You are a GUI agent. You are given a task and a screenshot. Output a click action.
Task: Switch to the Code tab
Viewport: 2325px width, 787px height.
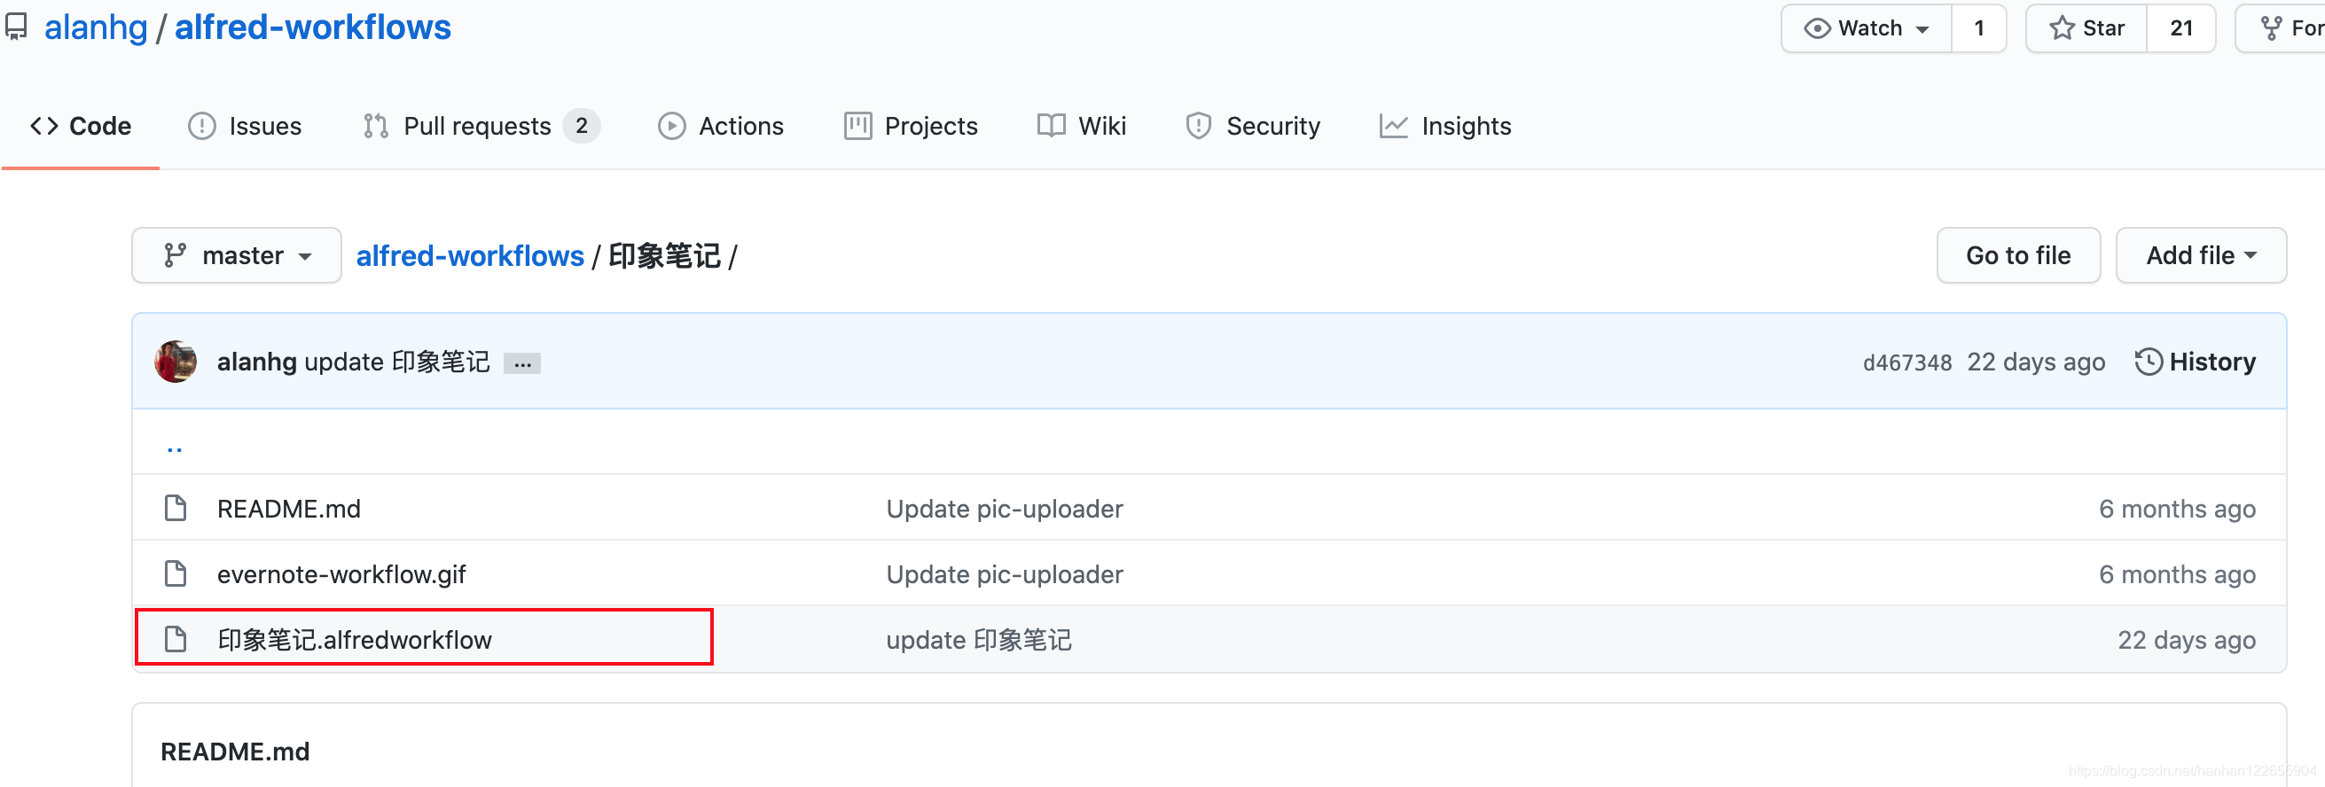pyautogui.click(x=81, y=127)
